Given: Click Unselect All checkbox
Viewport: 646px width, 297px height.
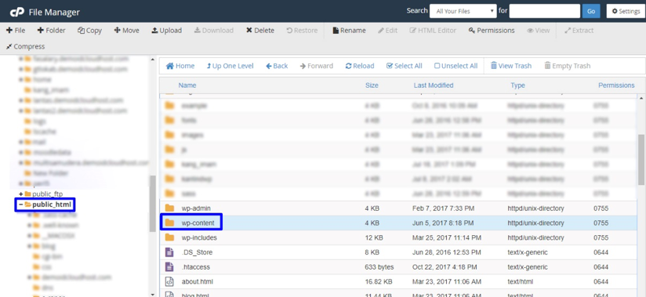Looking at the screenshot, I should click(456, 66).
